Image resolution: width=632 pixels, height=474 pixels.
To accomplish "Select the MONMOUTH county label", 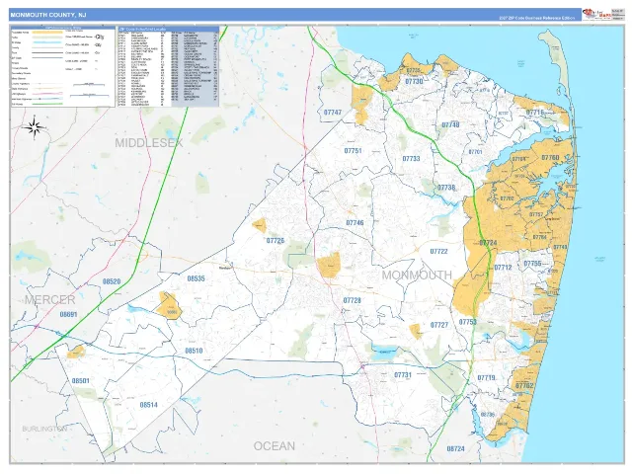I will tap(417, 276).
